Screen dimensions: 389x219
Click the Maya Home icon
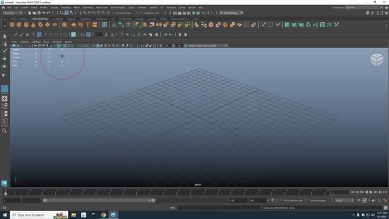[3, 7]
